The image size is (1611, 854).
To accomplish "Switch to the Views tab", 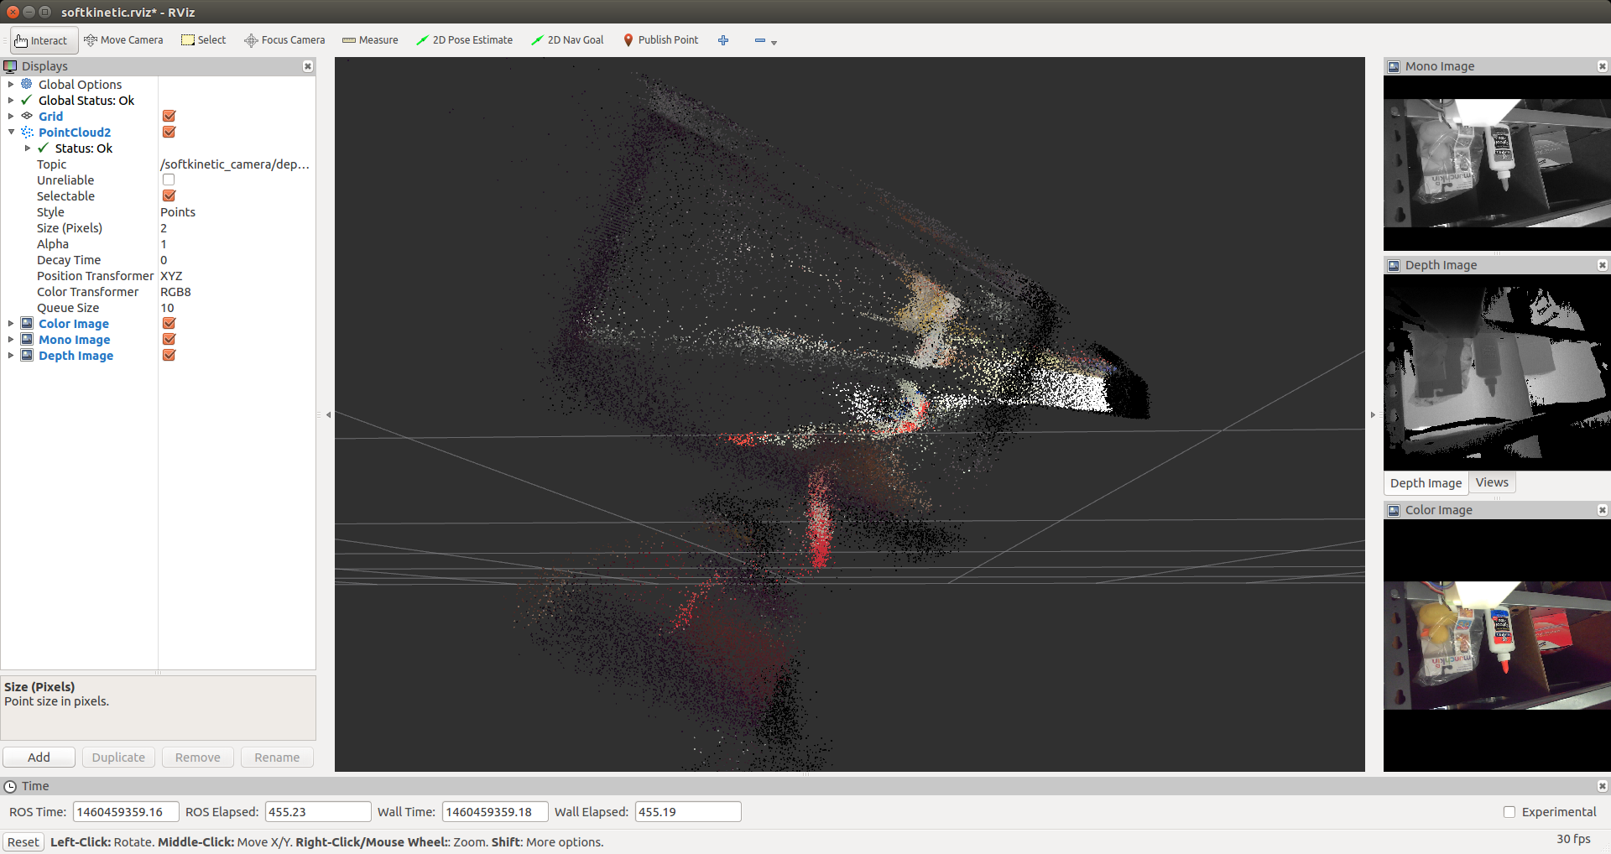I will (x=1492, y=482).
